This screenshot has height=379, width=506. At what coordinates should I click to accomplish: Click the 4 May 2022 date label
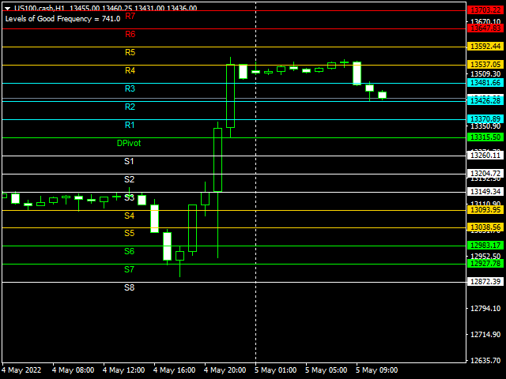tap(21, 370)
